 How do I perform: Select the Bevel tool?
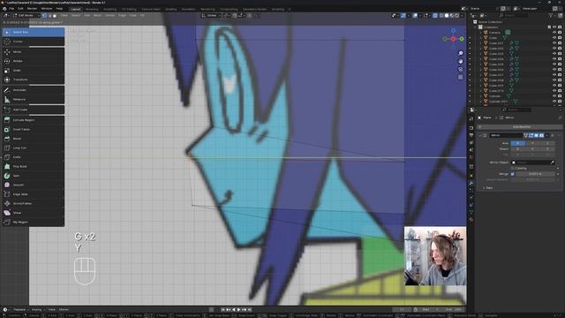(34, 139)
